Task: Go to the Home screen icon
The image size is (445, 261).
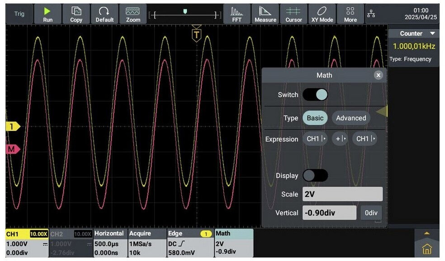Action: tap(427, 249)
